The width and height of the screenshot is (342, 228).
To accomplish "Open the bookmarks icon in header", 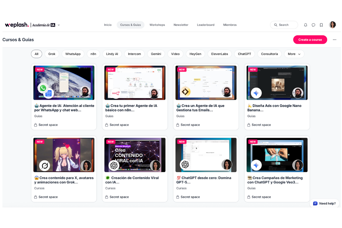I will click(x=321, y=25).
